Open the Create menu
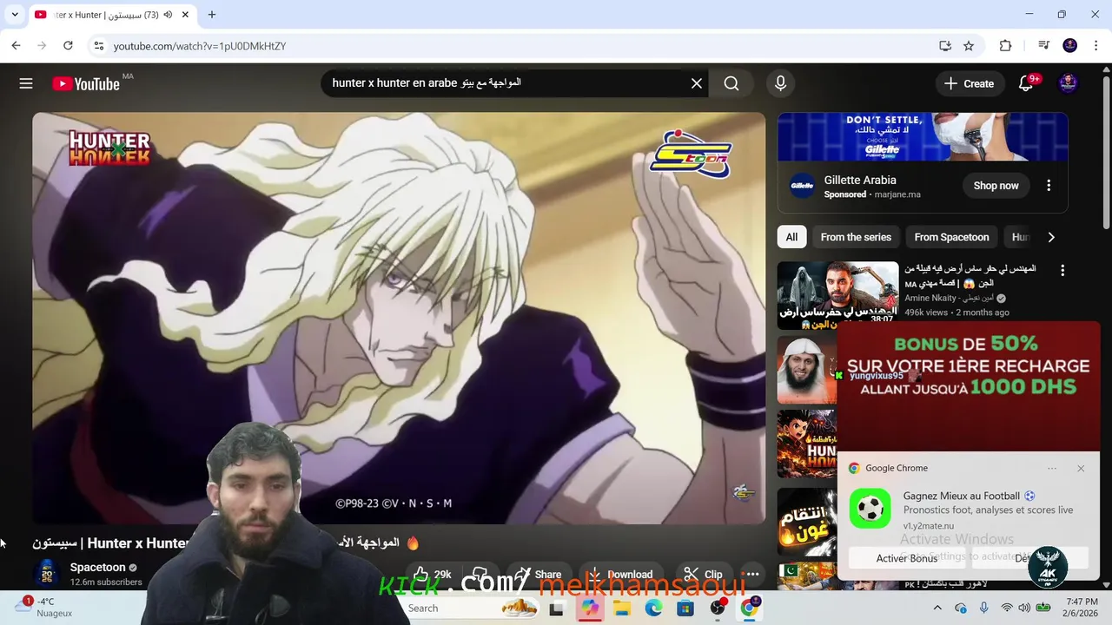Viewport: 1112px width, 625px height. click(x=969, y=83)
